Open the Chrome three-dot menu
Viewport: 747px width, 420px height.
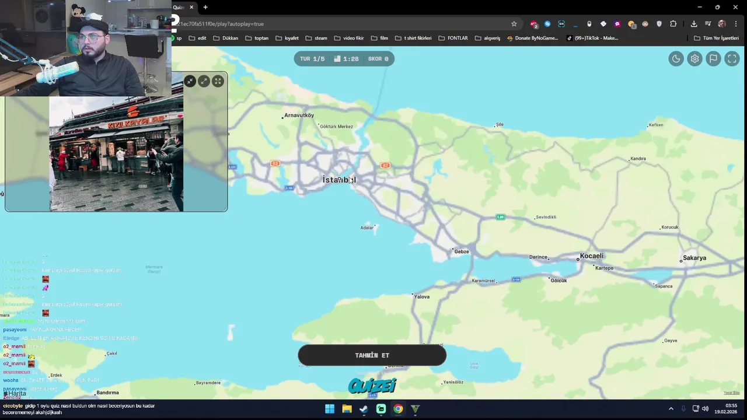click(736, 24)
